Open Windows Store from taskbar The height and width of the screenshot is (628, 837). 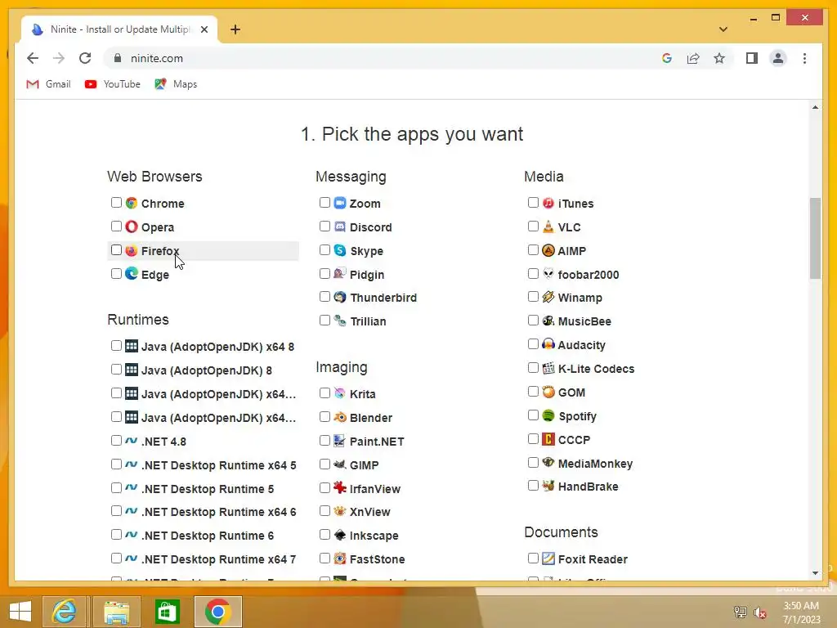[167, 612]
